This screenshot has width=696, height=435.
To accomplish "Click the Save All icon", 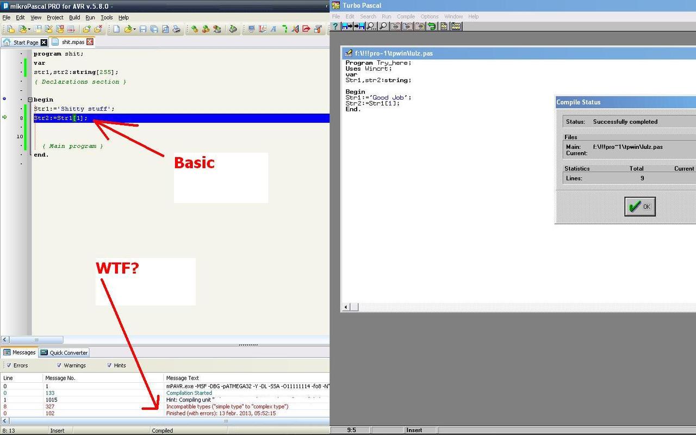I will tap(154, 29).
